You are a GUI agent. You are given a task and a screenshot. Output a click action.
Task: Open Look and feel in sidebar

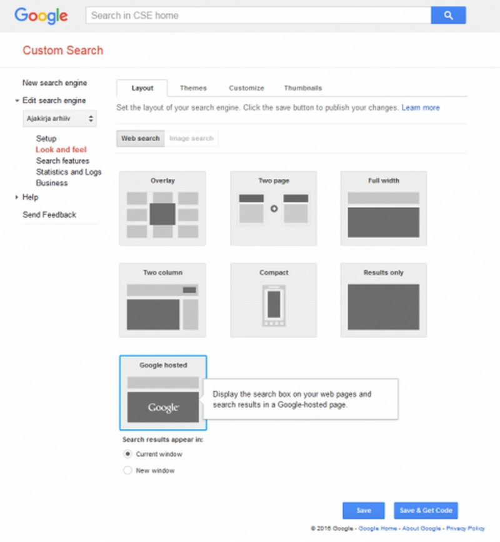pyautogui.click(x=61, y=149)
